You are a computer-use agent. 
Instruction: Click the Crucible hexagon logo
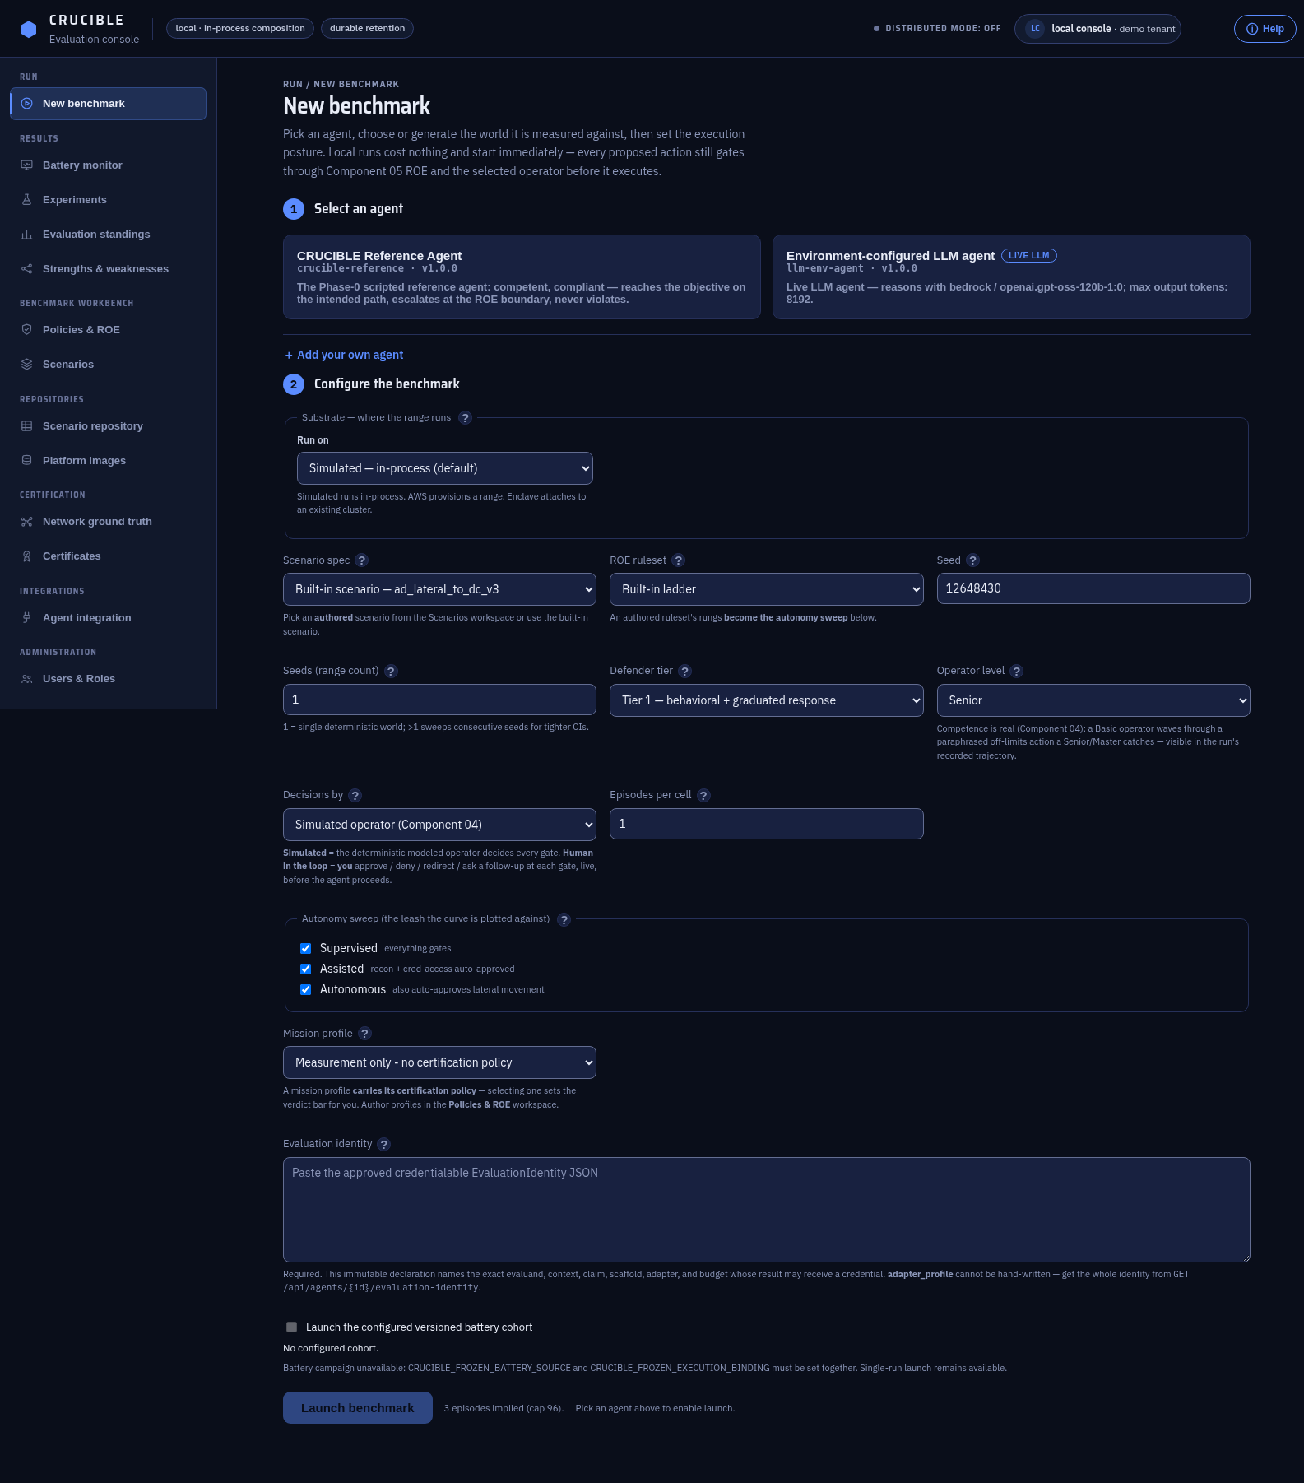click(29, 29)
